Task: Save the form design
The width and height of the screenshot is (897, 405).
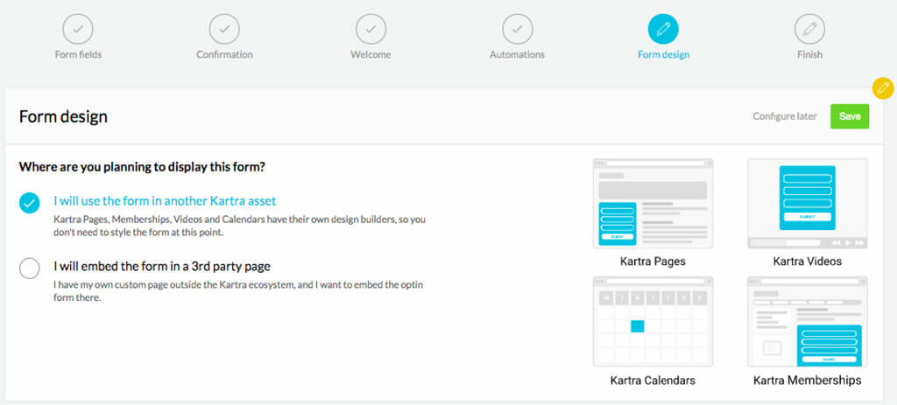Action: click(850, 116)
